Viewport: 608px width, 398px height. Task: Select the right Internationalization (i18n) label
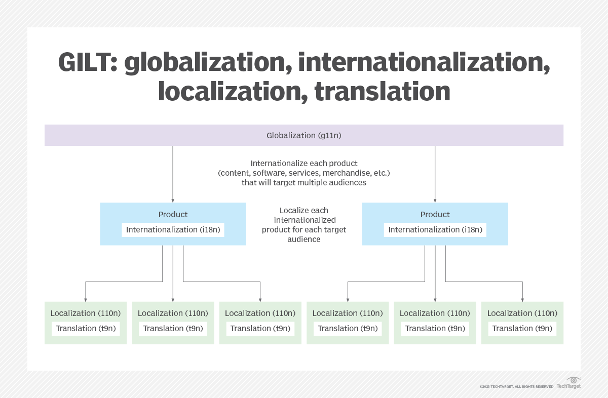pos(435,229)
